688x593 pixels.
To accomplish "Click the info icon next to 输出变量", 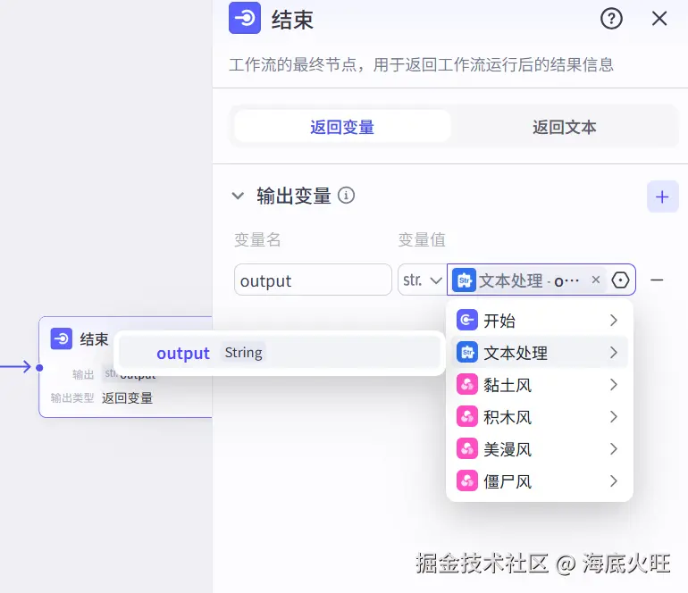I will 346,196.
